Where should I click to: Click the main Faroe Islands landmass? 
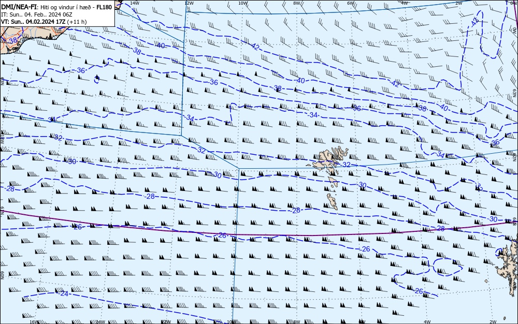[x=326, y=160]
